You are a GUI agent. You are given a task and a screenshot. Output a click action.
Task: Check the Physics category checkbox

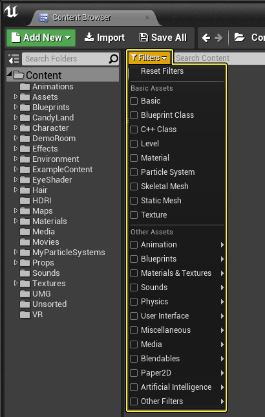[x=134, y=302]
